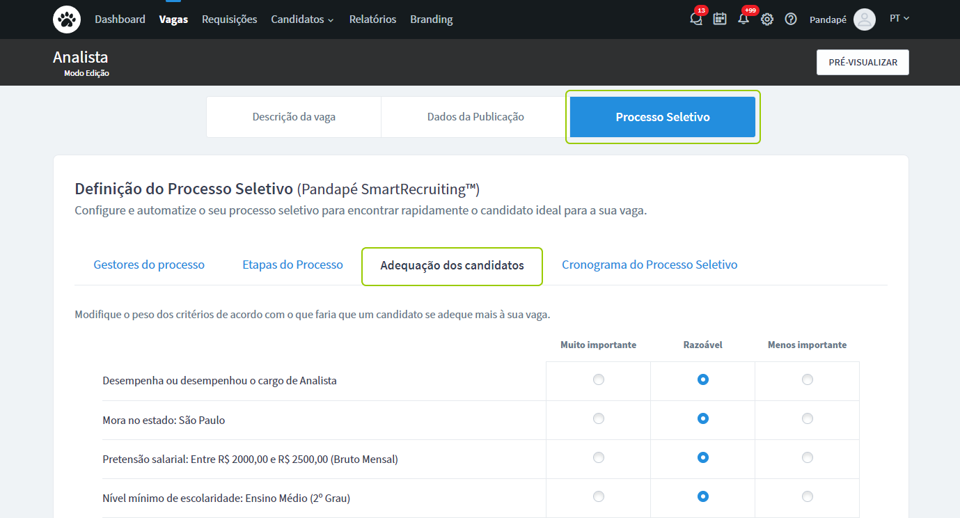
Task: Set São Paulo state criterion to Menos importante
Action: (807, 419)
